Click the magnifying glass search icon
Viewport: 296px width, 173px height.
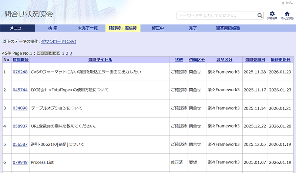260,16
